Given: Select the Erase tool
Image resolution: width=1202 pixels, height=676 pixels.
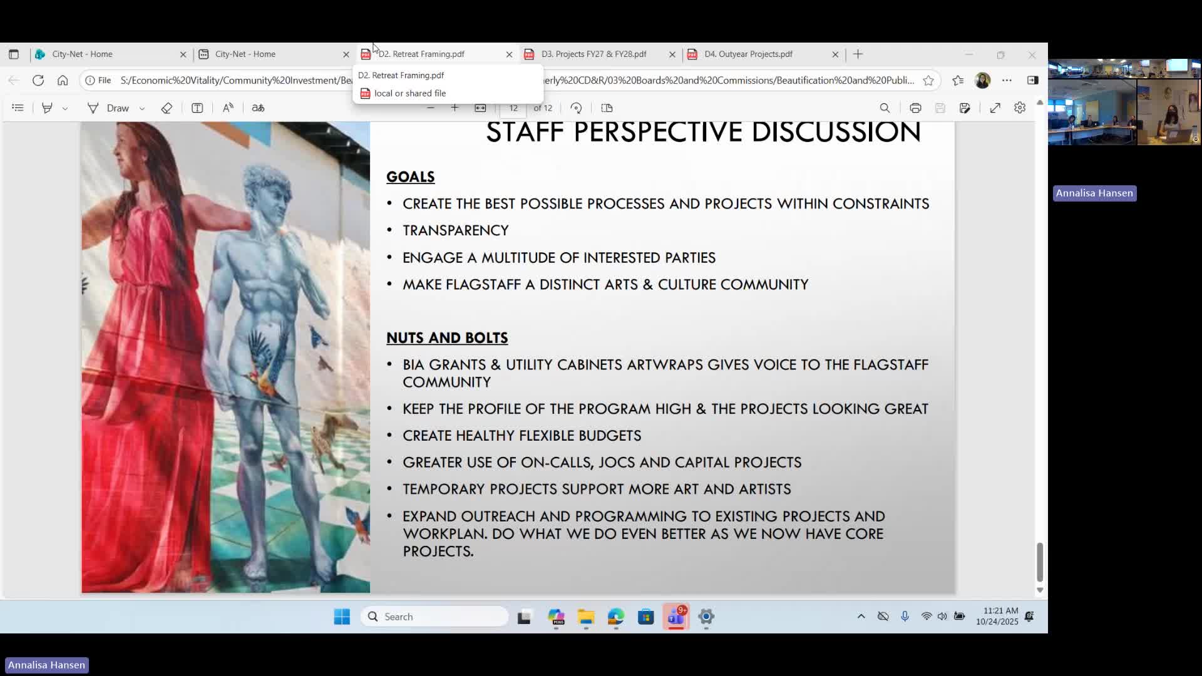Looking at the screenshot, I should coord(167,108).
